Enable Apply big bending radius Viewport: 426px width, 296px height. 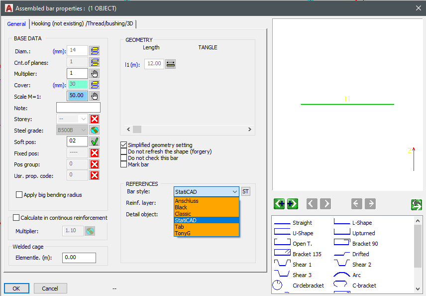(19, 195)
